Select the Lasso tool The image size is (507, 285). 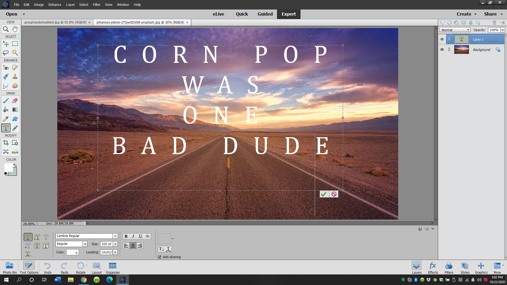[6, 53]
